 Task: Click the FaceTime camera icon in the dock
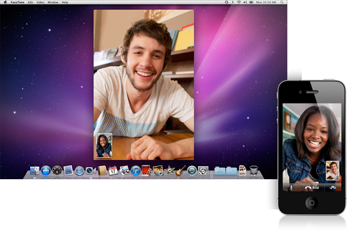(x=90, y=171)
